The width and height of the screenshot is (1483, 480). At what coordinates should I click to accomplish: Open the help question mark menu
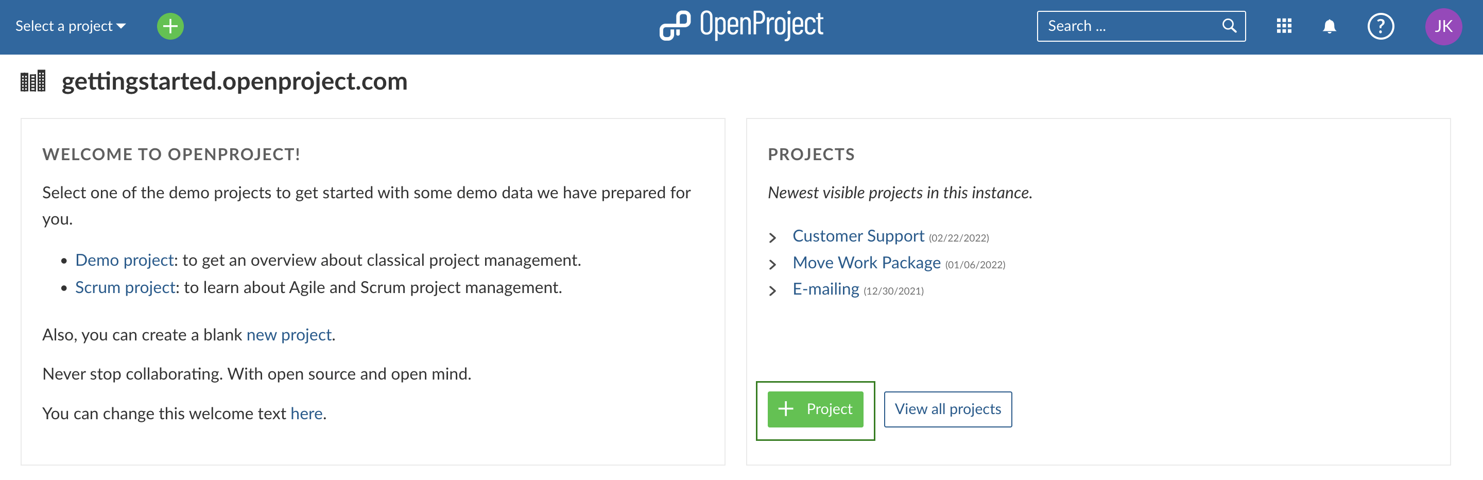point(1381,26)
